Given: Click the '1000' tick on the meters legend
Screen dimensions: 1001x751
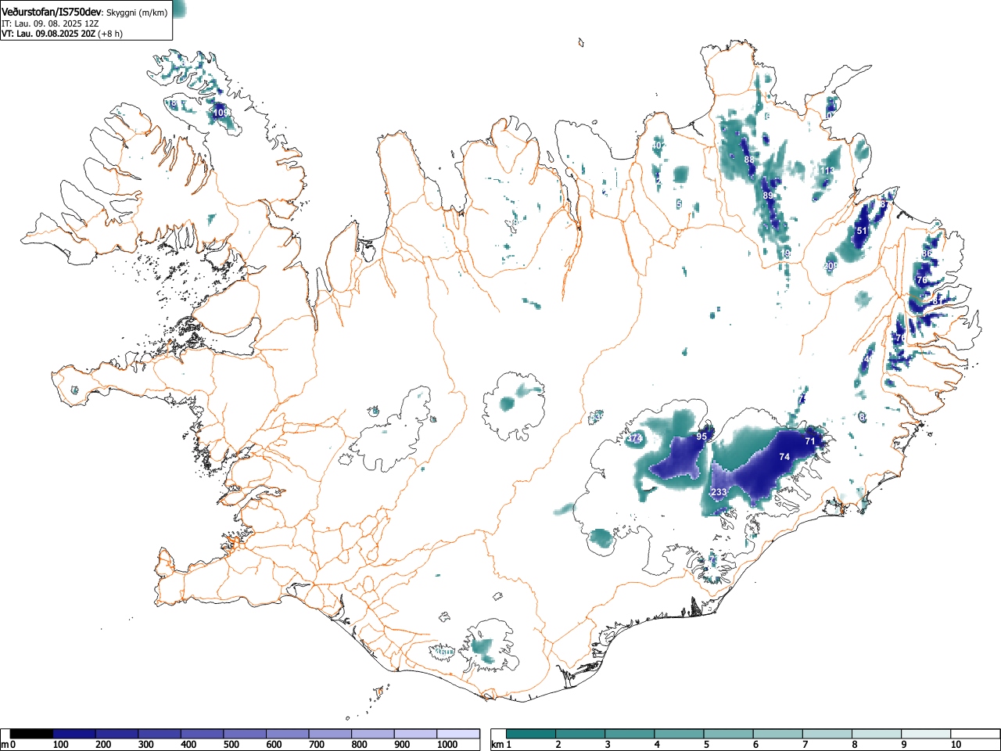Looking at the screenshot, I should pyautogui.click(x=447, y=745).
